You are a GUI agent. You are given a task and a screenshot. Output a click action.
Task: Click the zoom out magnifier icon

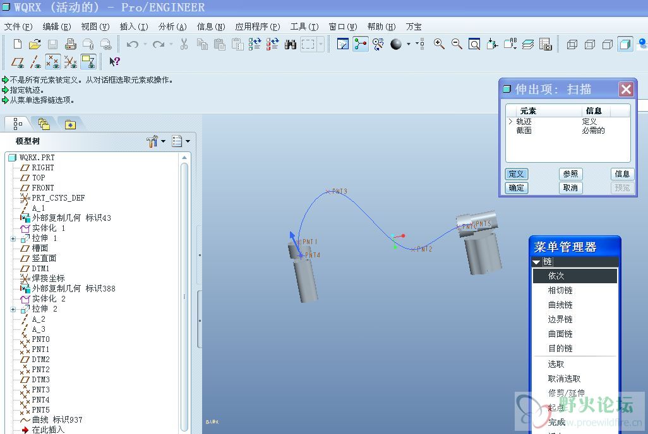pos(457,44)
